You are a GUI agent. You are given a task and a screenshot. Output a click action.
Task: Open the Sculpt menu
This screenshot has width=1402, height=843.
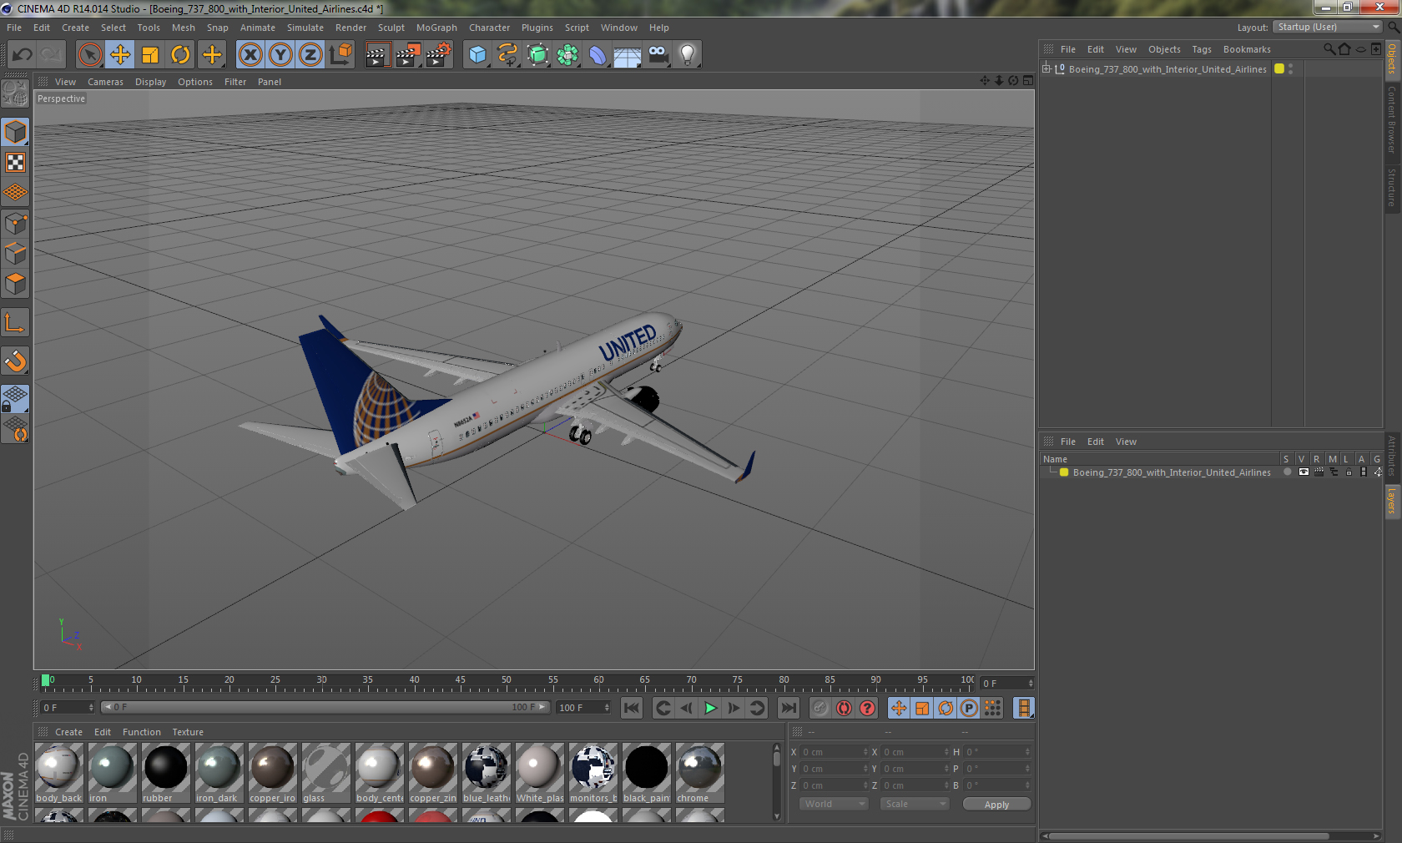[x=391, y=28]
